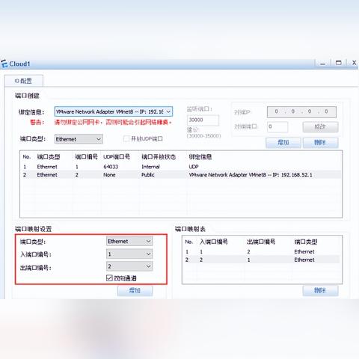The height and width of the screenshot is (359, 359).
Task: Click the Public status cell
Action: (x=148, y=175)
